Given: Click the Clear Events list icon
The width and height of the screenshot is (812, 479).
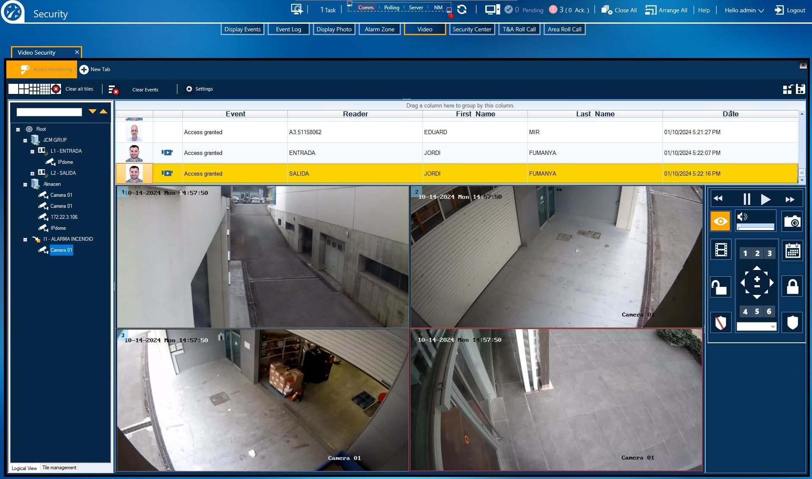Looking at the screenshot, I should tap(113, 89).
